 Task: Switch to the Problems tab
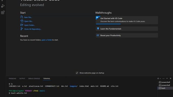[x=12, y=78]
